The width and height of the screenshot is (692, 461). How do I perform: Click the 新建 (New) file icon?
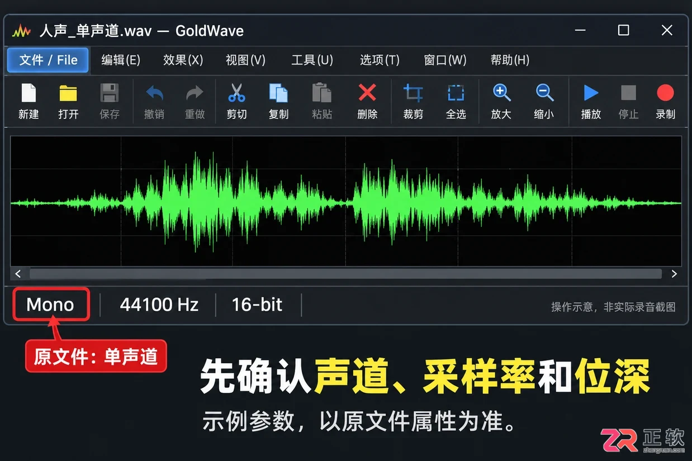point(29,93)
